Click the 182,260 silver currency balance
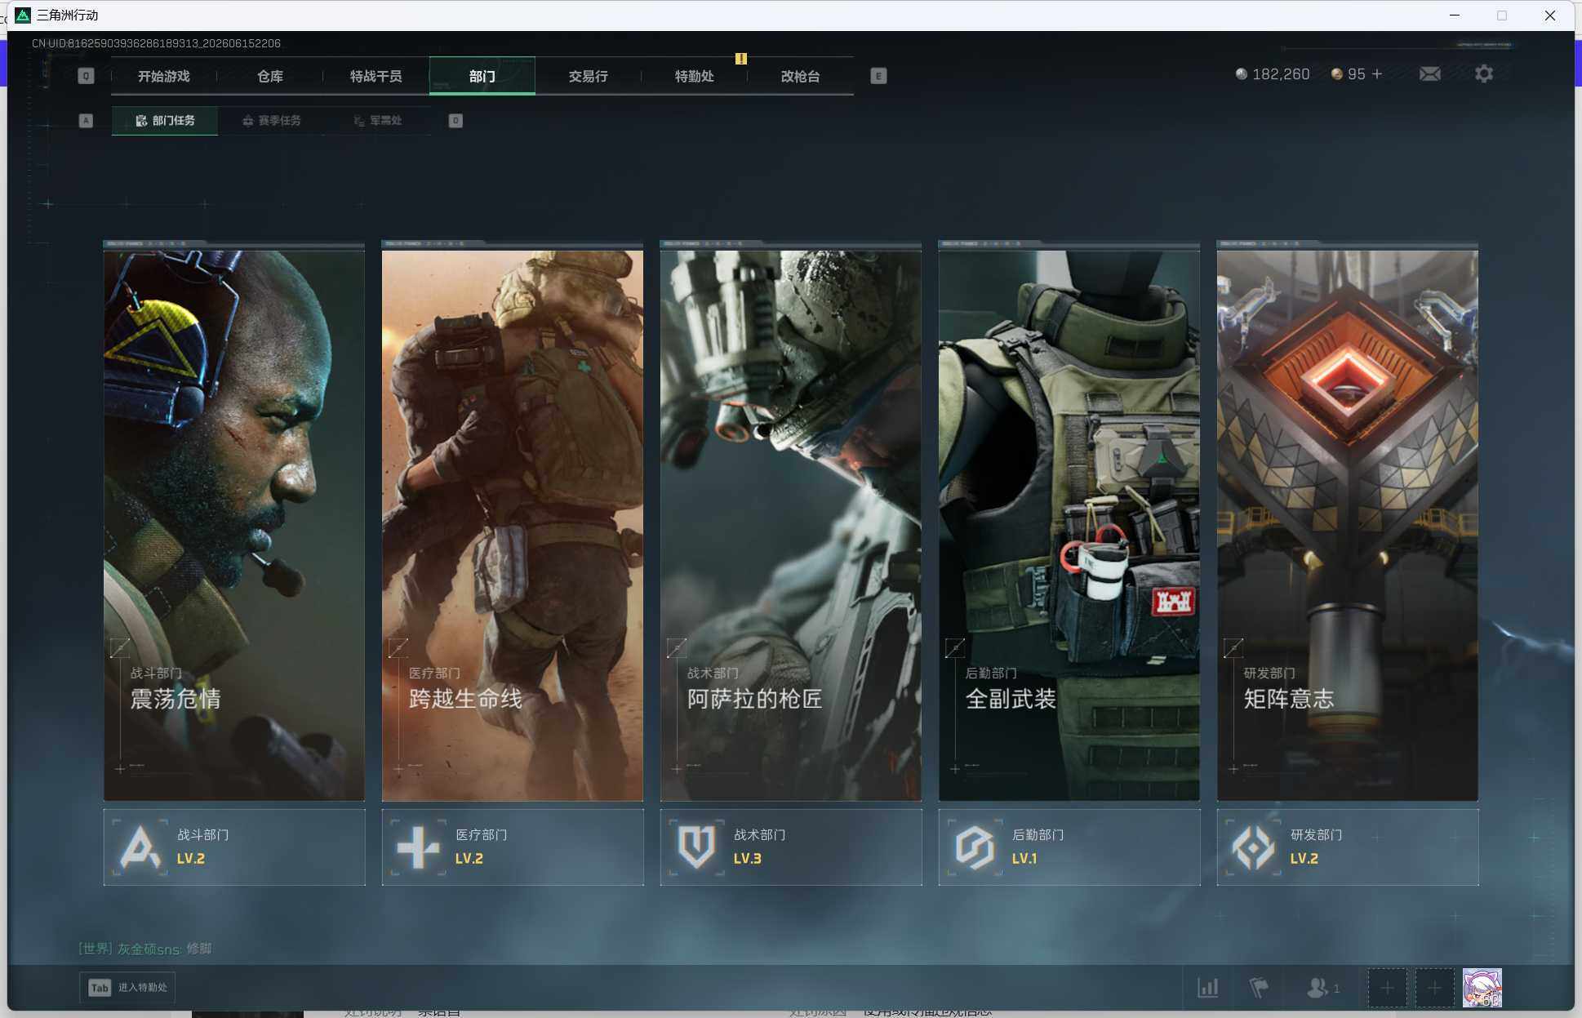Image resolution: width=1582 pixels, height=1018 pixels. coord(1273,74)
